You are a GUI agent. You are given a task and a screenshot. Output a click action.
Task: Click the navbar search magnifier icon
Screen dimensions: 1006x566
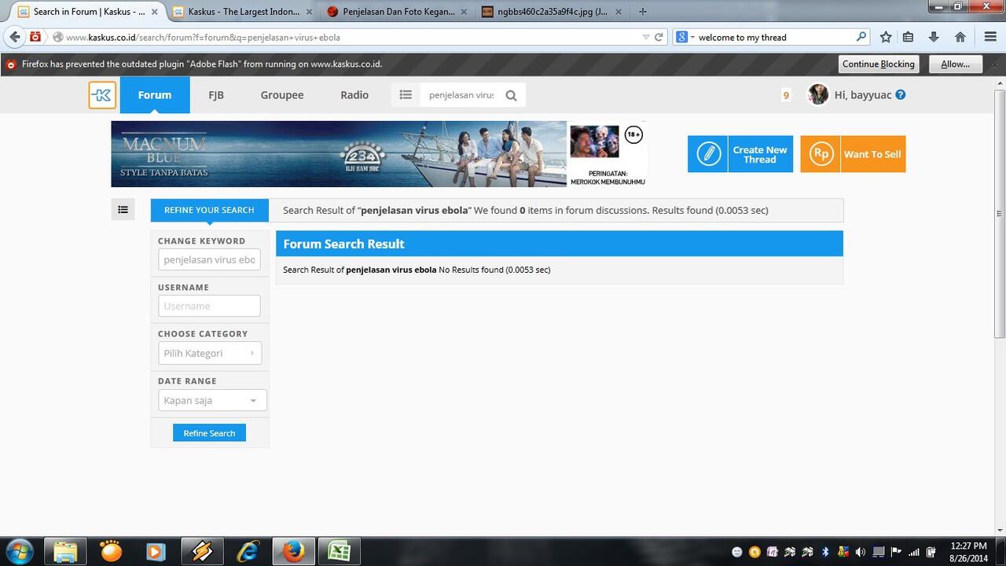(511, 95)
